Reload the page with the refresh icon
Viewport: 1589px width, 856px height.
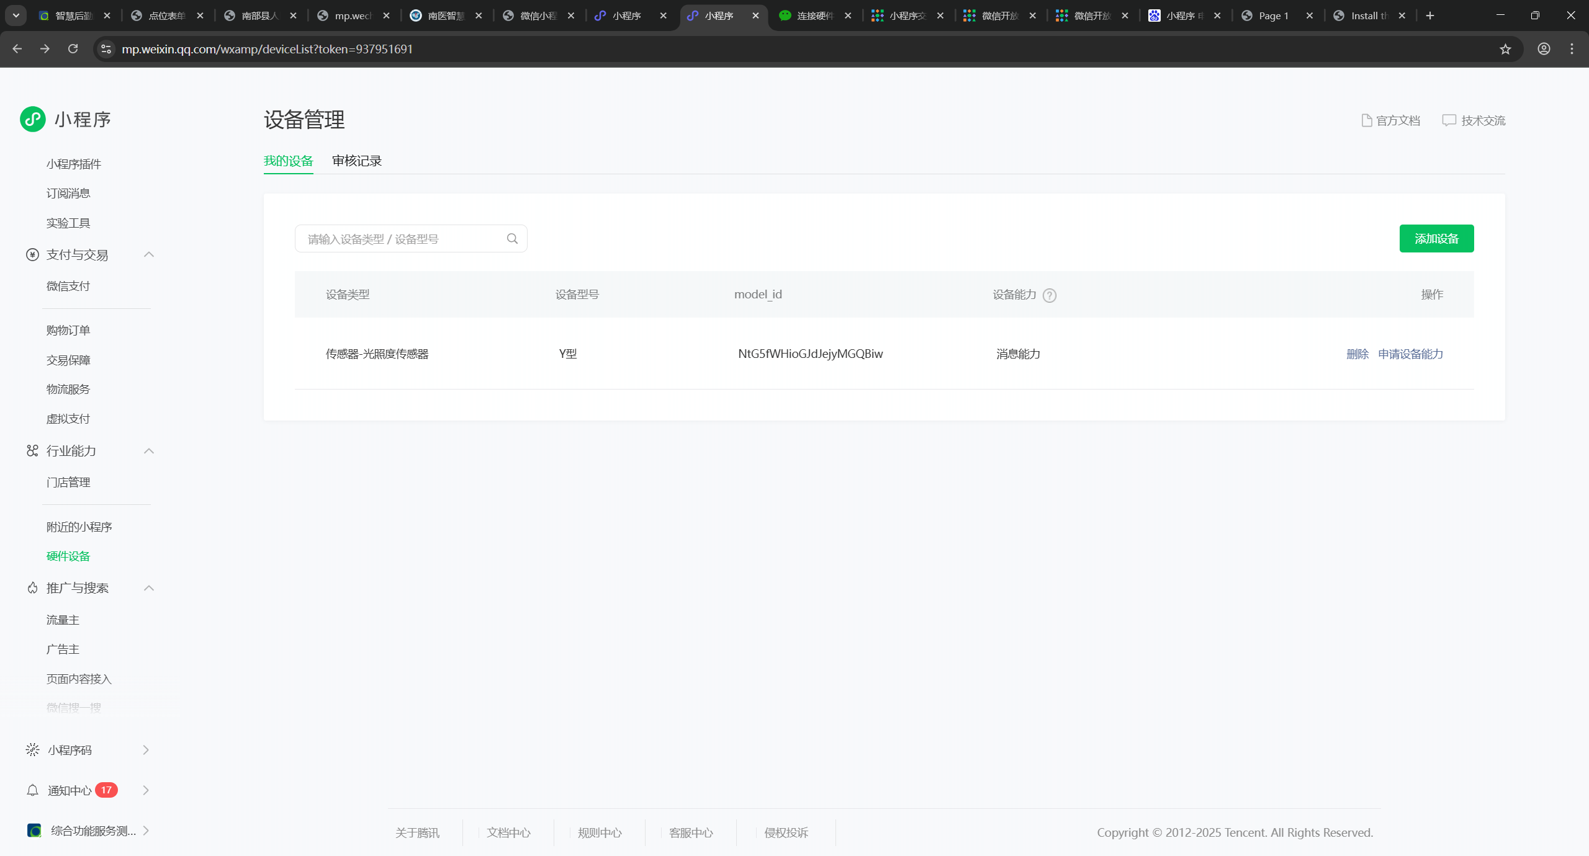73,49
